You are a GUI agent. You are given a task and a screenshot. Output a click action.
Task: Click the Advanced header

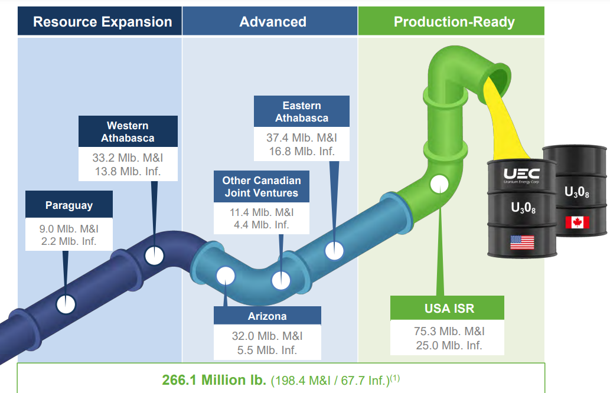point(270,21)
